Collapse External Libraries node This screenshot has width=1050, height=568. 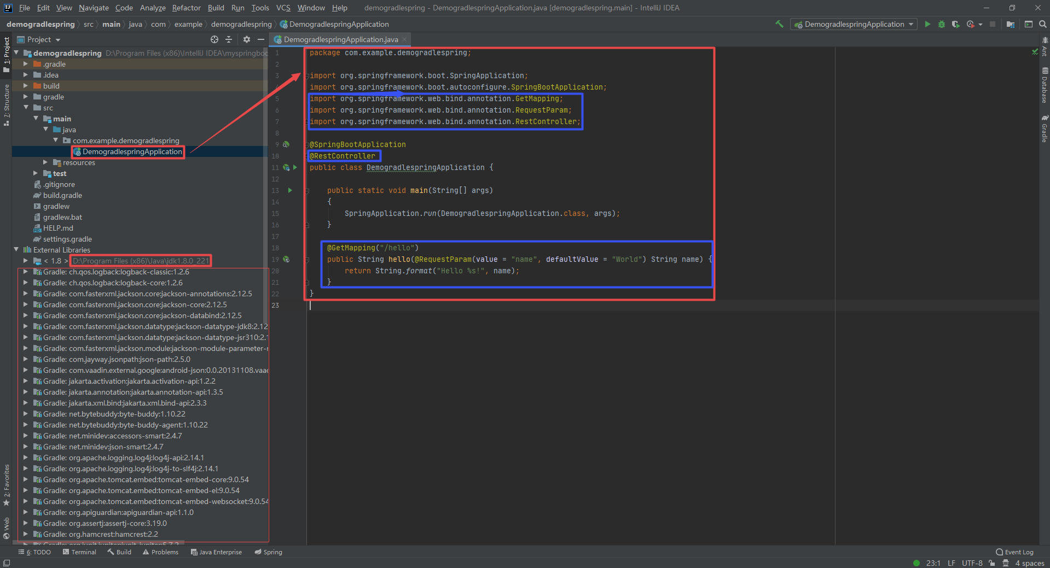tap(16, 250)
